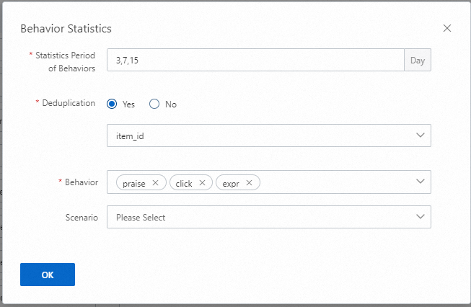Viewport: 471px width, 307px height.
Task: Click the praise tag label
Action: click(134, 183)
